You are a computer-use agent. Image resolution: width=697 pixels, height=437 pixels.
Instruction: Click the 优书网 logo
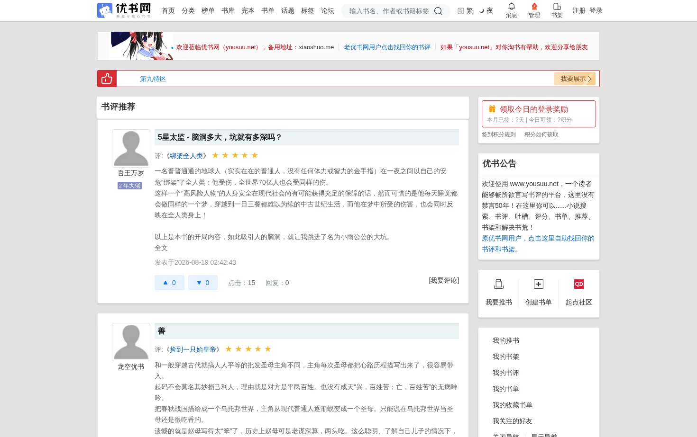pos(124,10)
